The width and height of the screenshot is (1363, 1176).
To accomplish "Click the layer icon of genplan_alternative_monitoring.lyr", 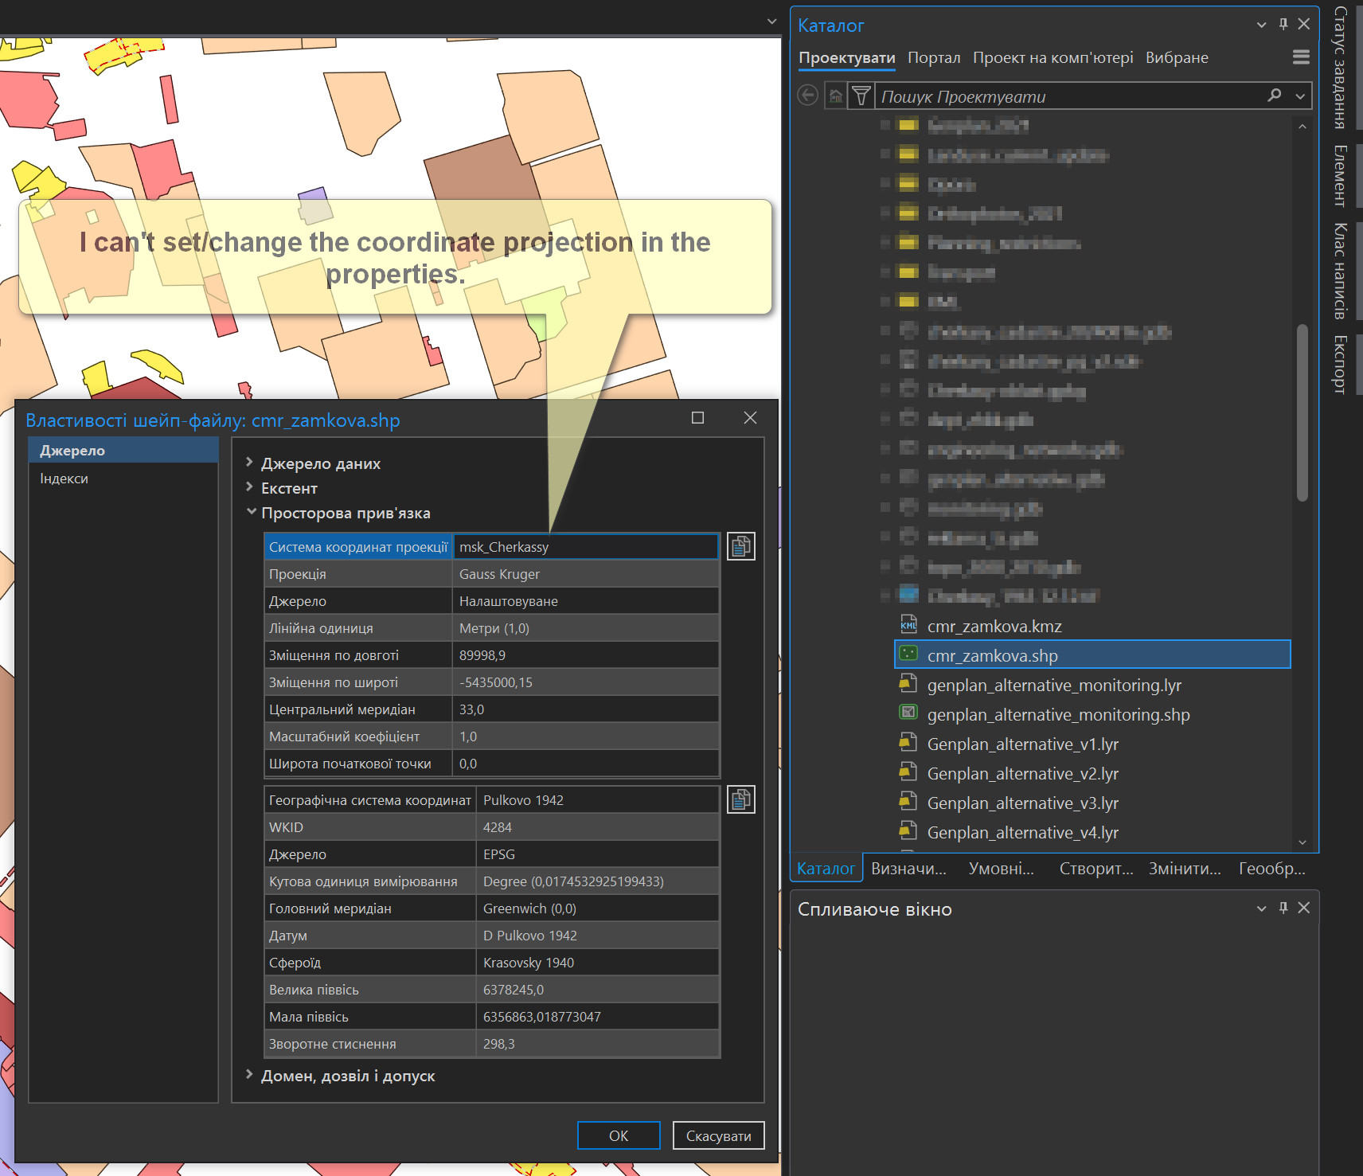I will (908, 685).
